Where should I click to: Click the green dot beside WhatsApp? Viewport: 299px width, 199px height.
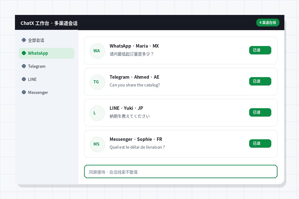[x=24, y=53]
